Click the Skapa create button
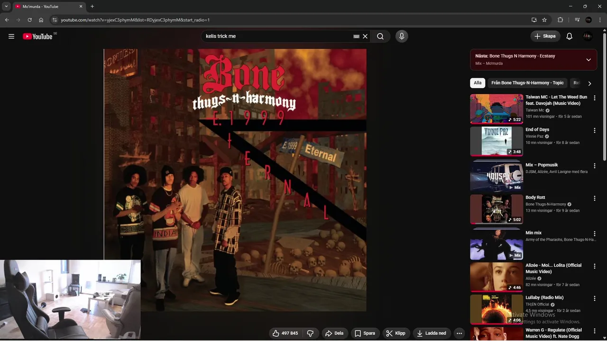The width and height of the screenshot is (607, 341). pyautogui.click(x=545, y=36)
